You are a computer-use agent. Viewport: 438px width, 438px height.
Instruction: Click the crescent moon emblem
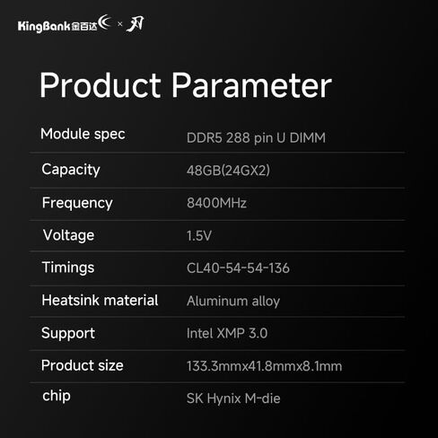105,22
